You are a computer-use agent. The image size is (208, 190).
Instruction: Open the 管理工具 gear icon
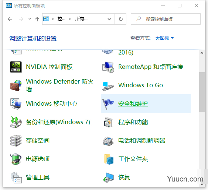(x=16, y=177)
